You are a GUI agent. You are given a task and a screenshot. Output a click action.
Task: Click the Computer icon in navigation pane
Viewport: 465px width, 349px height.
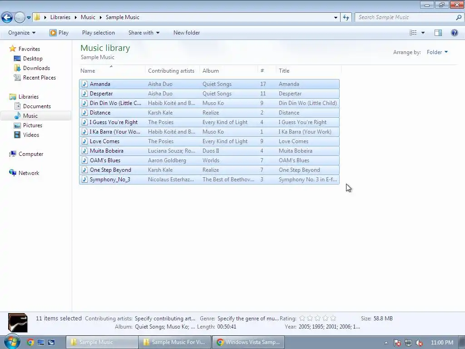coord(12,154)
